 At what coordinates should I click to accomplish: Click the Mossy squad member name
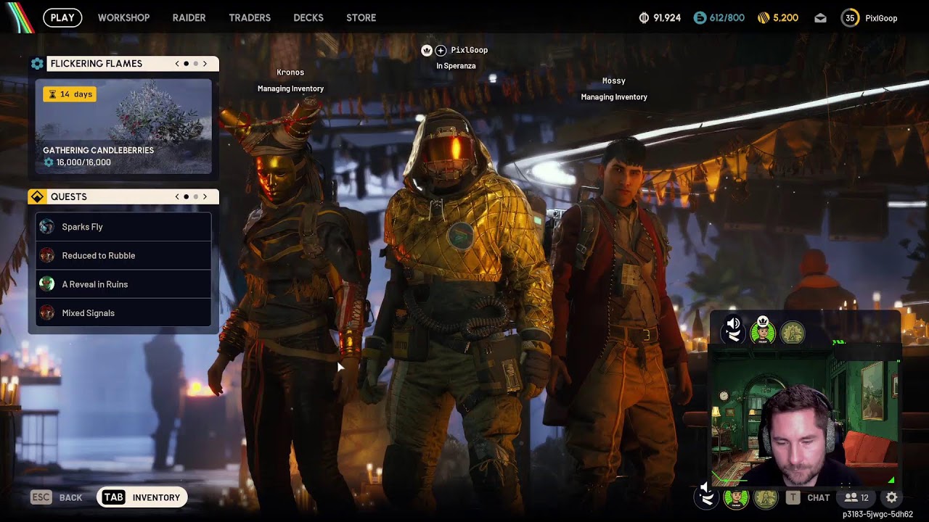click(x=614, y=81)
